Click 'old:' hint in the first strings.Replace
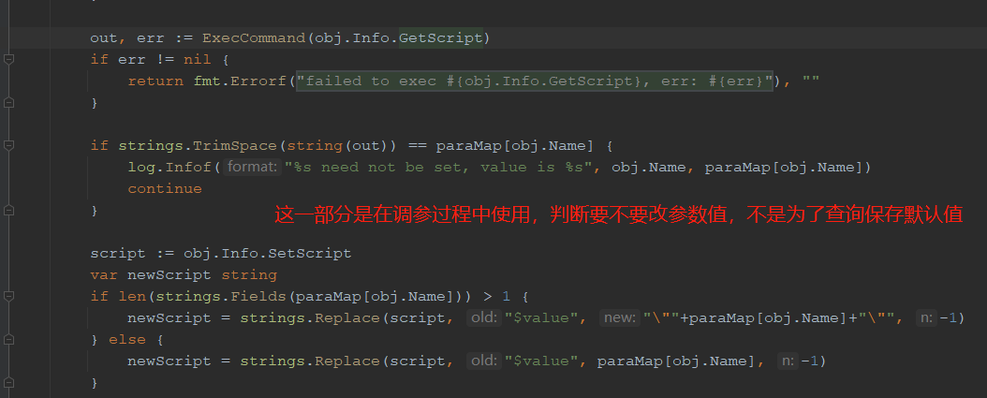987x398 pixels. pos(484,318)
